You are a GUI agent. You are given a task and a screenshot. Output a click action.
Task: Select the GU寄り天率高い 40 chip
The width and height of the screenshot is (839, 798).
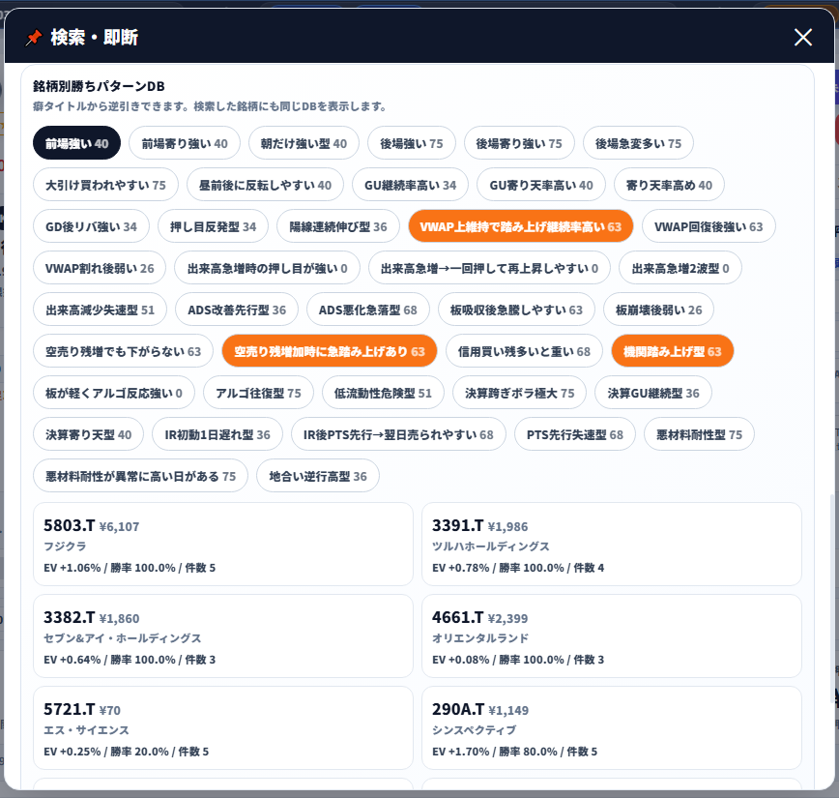pyautogui.click(x=541, y=185)
